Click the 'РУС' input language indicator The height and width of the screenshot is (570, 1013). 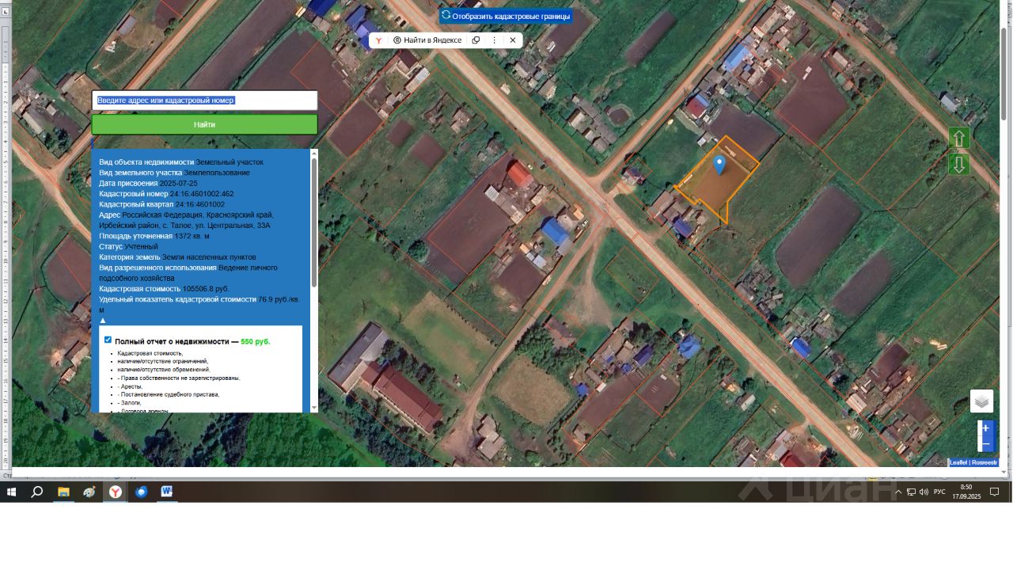click(x=939, y=492)
